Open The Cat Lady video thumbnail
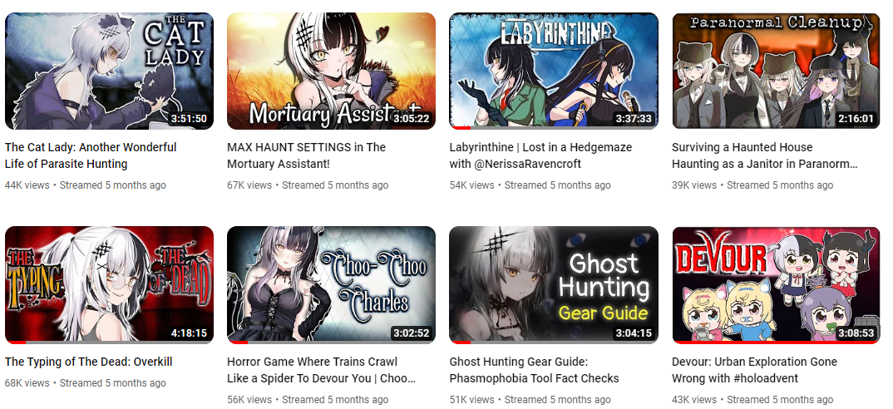The height and width of the screenshot is (409, 893). pyautogui.click(x=110, y=71)
